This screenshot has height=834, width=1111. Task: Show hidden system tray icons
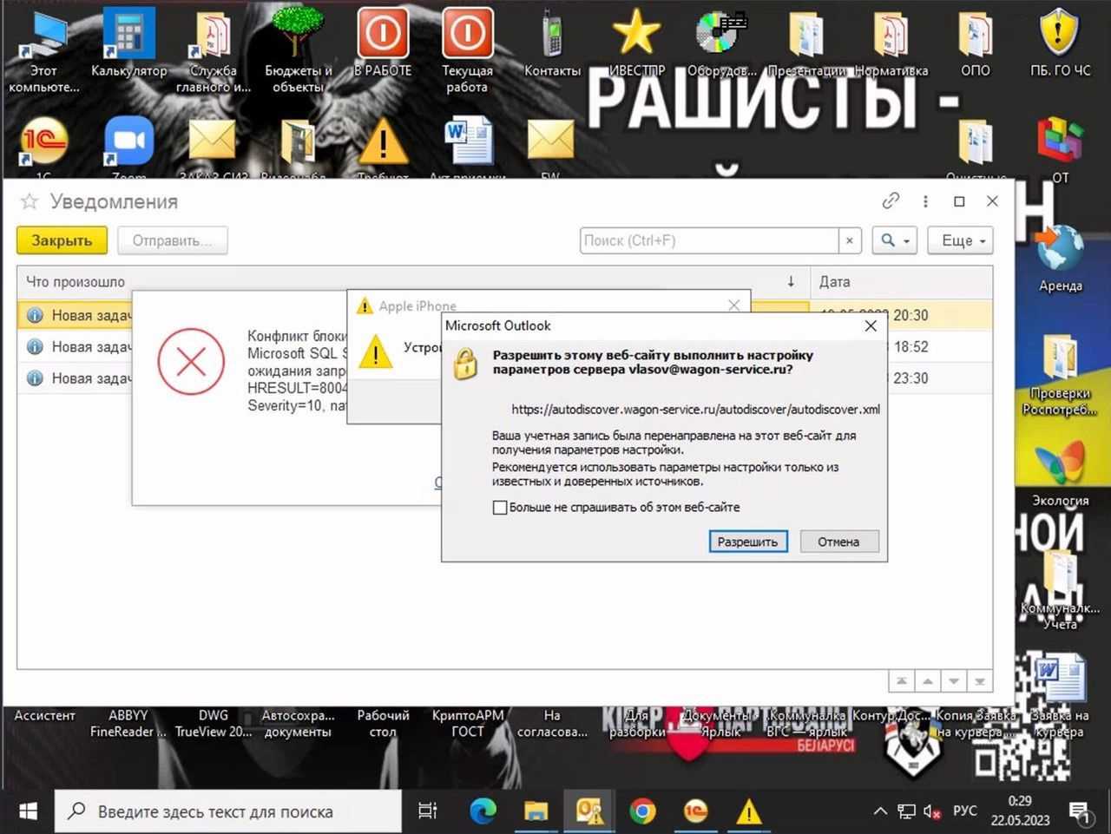tap(880, 811)
